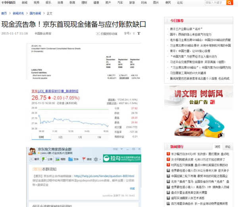Select the smaller T font size icon
This screenshot has height=207, width=238.
pos(134,34)
